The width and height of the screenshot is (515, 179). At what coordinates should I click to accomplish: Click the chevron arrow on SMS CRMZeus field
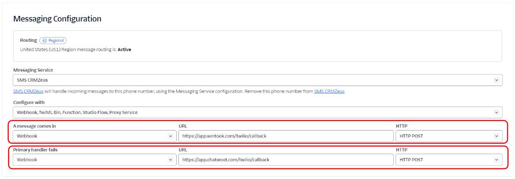pyautogui.click(x=496, y=80)
